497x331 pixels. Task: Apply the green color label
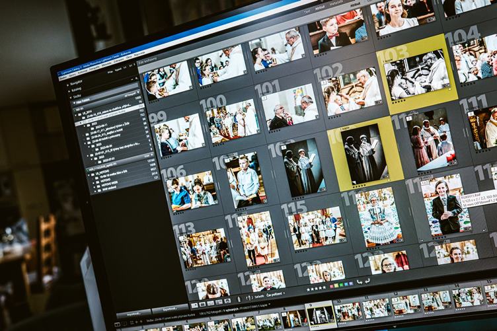tap(341, 285)
